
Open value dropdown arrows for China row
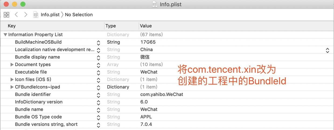coord(328,50)
